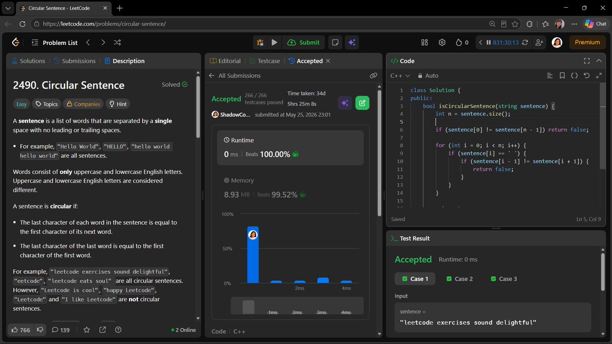Click the curly braces code icon
Viewport: 612px width, 344px height.
coord(574,75)
